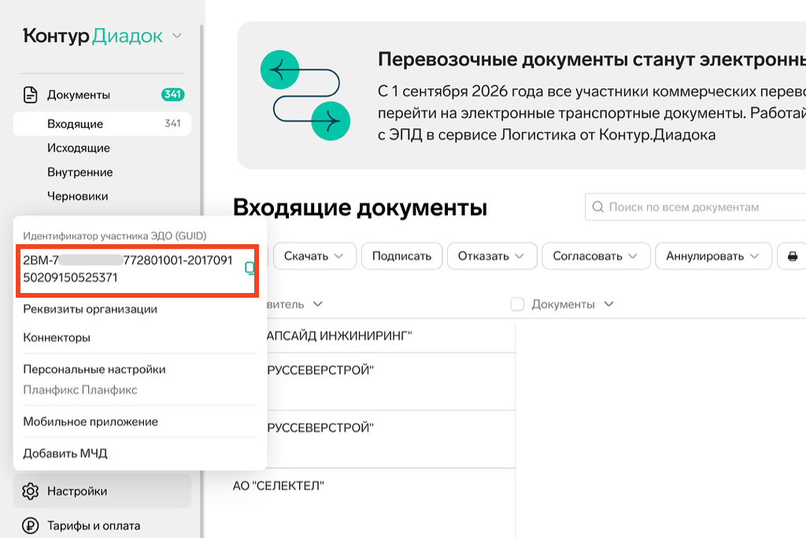806x538 pixels.
Task: Click the Контур Диадок logo
Action: click(x=93, y=36)
